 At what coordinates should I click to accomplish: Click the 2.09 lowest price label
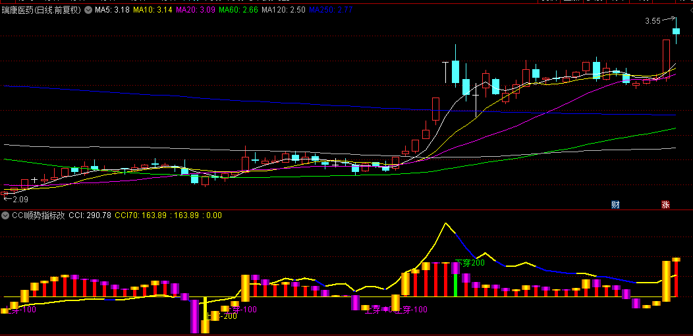click(x=20, y=200)
